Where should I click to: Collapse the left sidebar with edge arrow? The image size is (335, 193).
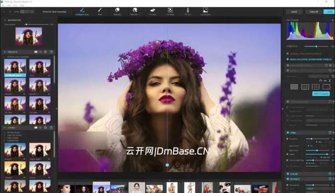click(x=56, y=109)
